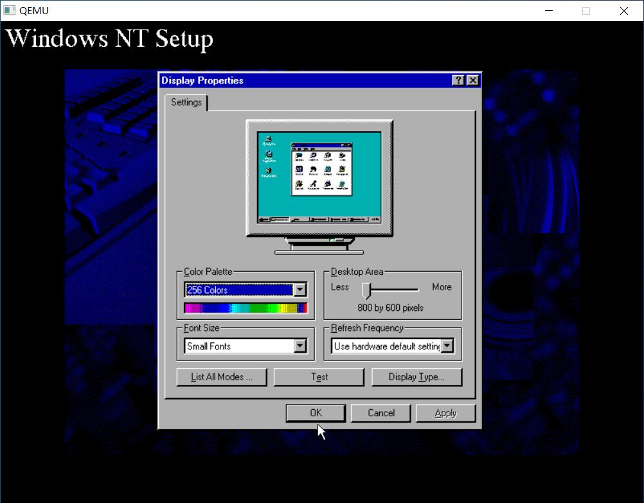This screenshot has width=644, height=503.
Task: Click the My Computer icon in the preview screen
Action: (269, 138)
